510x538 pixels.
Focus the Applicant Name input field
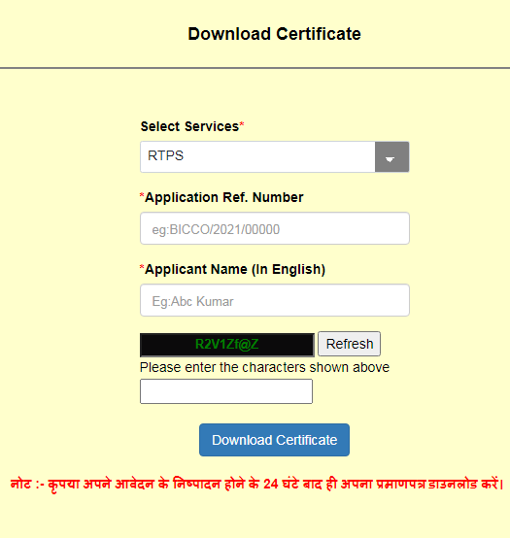[275, 300]
